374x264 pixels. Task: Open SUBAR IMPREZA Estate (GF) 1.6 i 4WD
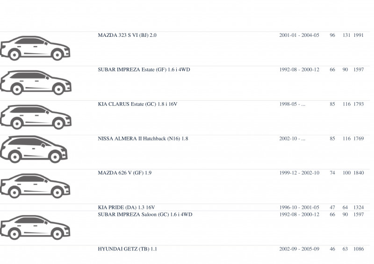coord(144,70)
